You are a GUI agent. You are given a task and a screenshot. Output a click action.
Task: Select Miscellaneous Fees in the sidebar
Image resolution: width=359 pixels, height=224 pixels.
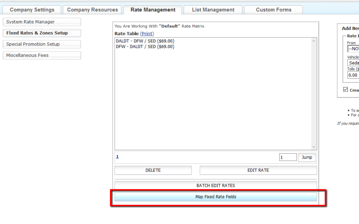coord(42,55)
